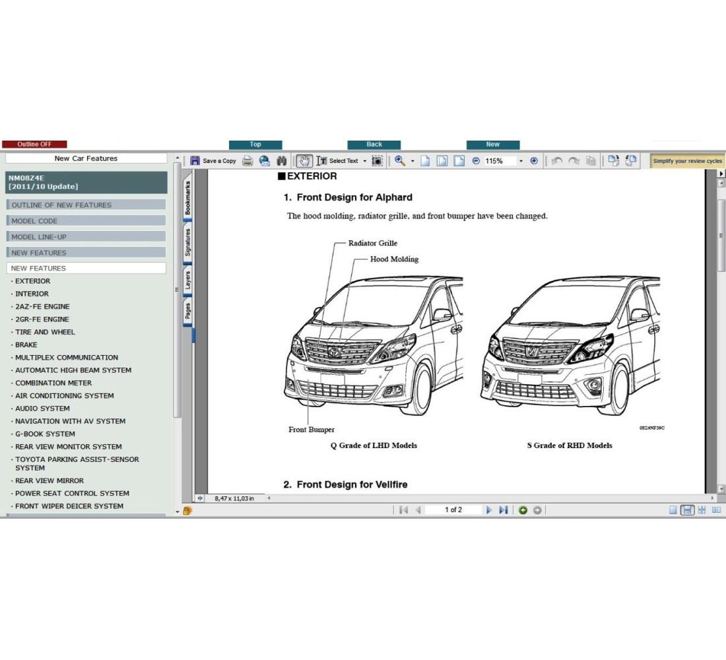Click the second double-page icon at toolbar end
This screenshot has height=660, width=726.
coord(630,160)
